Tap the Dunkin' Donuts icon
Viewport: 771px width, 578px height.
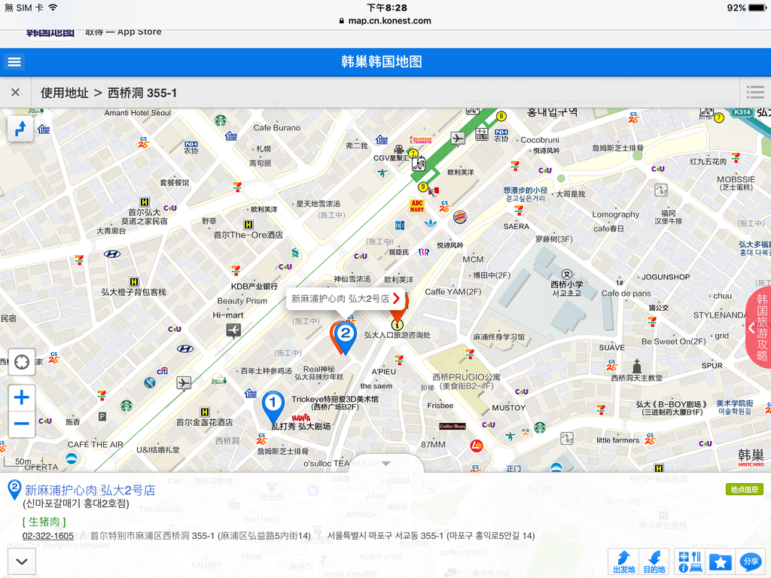[421, 140]
